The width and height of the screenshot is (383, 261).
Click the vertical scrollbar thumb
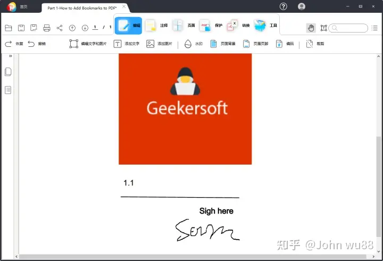(x=378, y=186)
